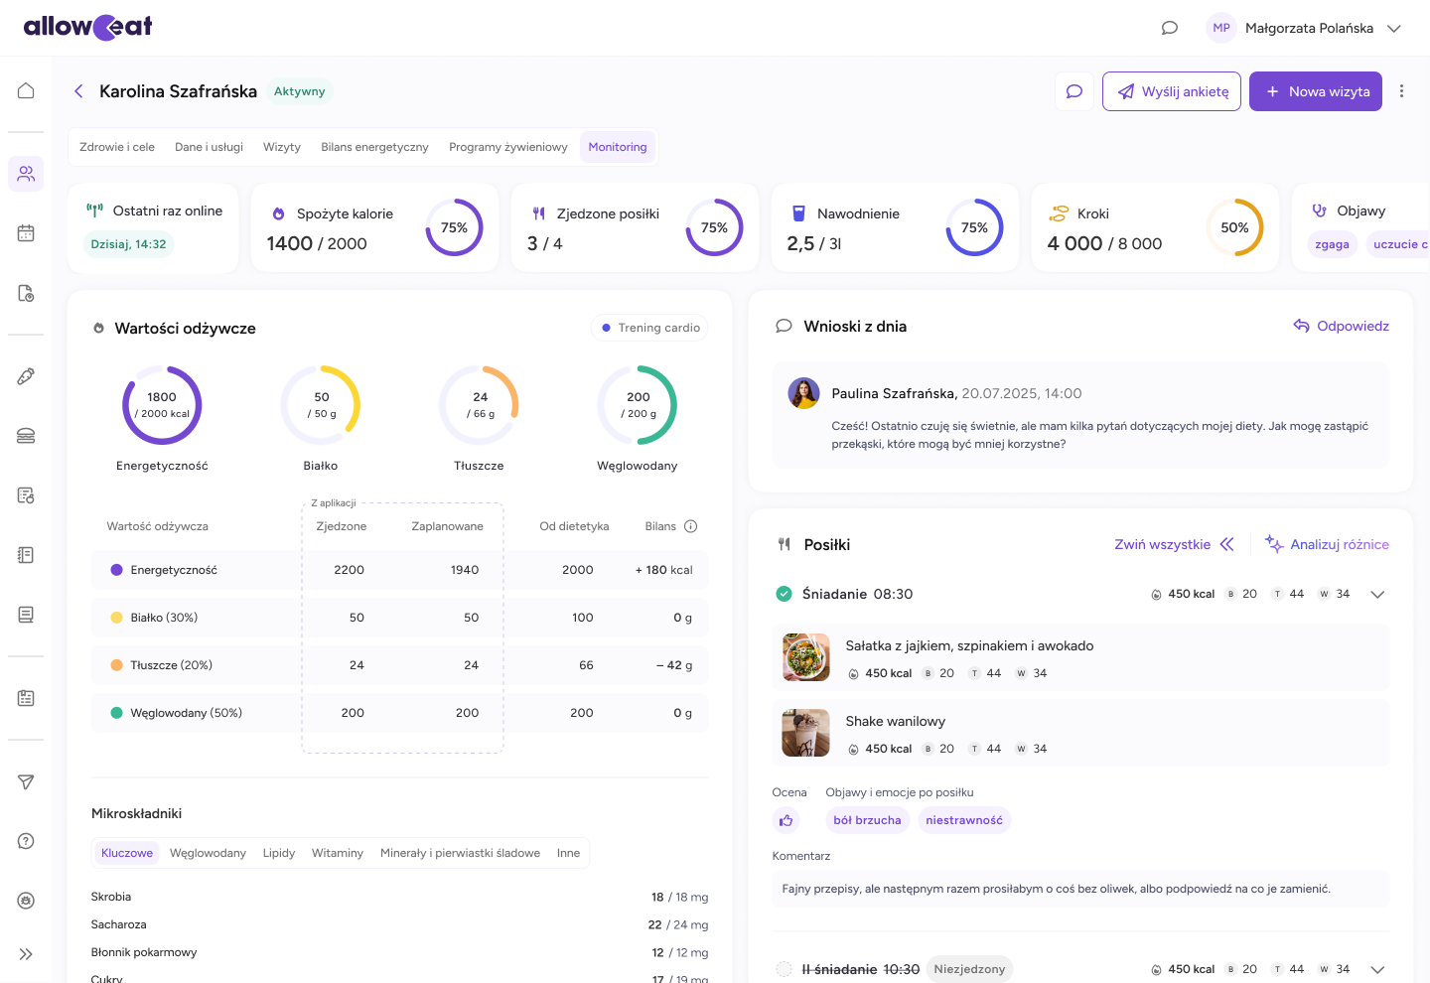1430x983 pixels.
Task: Open the chat icon in top header
Action: click(1169, 28)
